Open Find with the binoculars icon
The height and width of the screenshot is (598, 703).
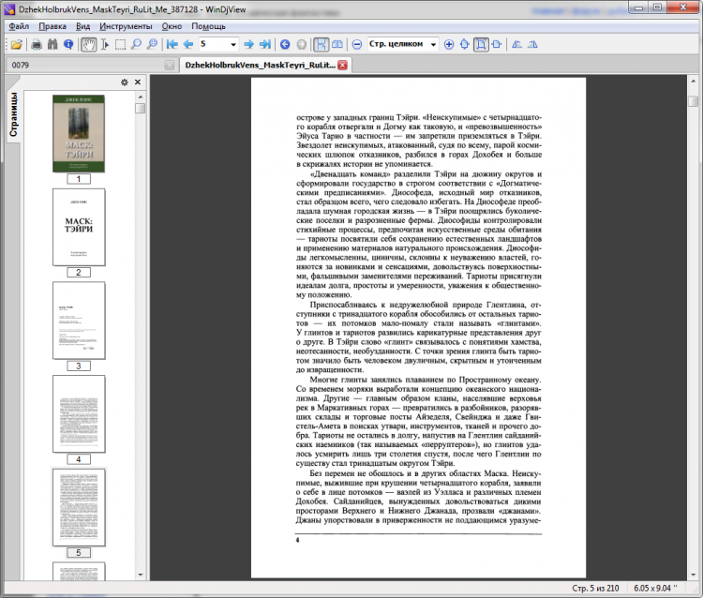click(53, 44)
